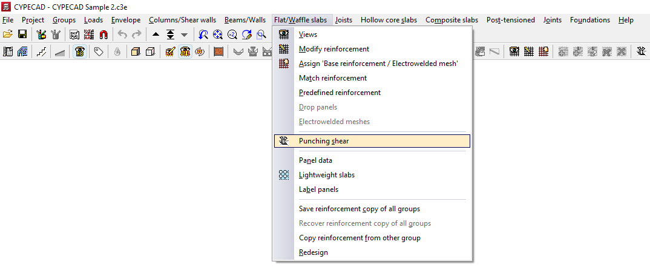The width and height of the screenshot is (650, 276).
Task: Click the telephone with pencil edit icon
Action: click(x=170, y=52)
